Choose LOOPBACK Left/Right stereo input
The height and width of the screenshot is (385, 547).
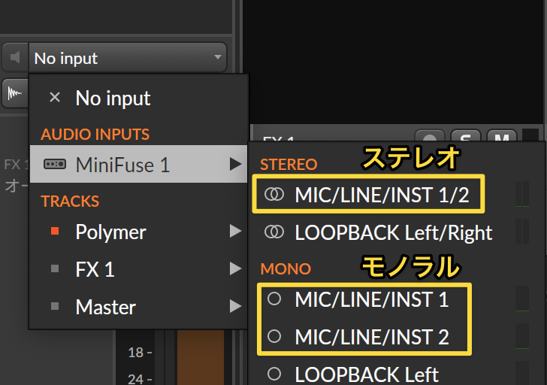(397, 232)
